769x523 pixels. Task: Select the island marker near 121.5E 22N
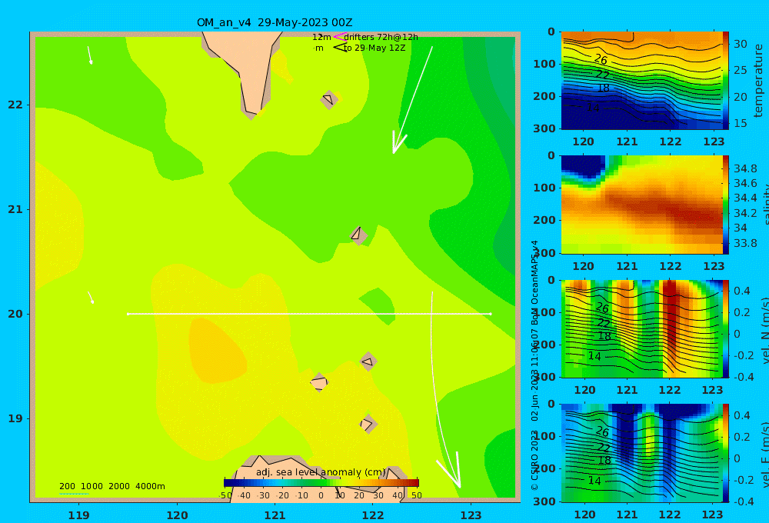329,99
